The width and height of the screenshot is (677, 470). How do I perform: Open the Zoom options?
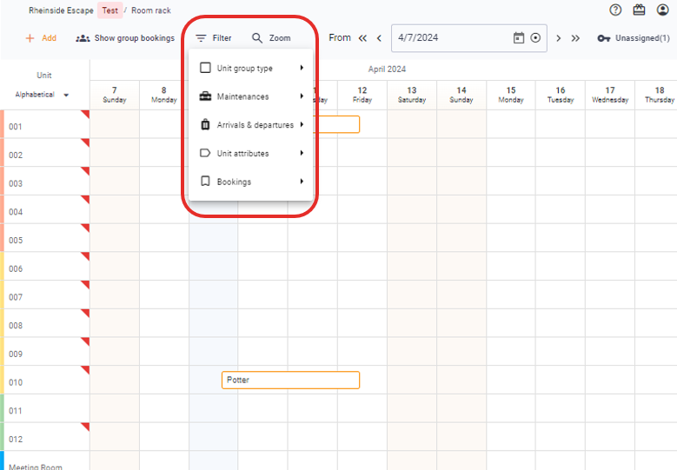(271, 38)
